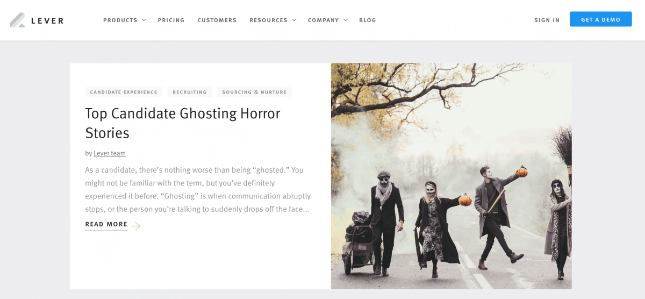645x299 pixels.
Task: Click the Read More link
Action: 106,225
